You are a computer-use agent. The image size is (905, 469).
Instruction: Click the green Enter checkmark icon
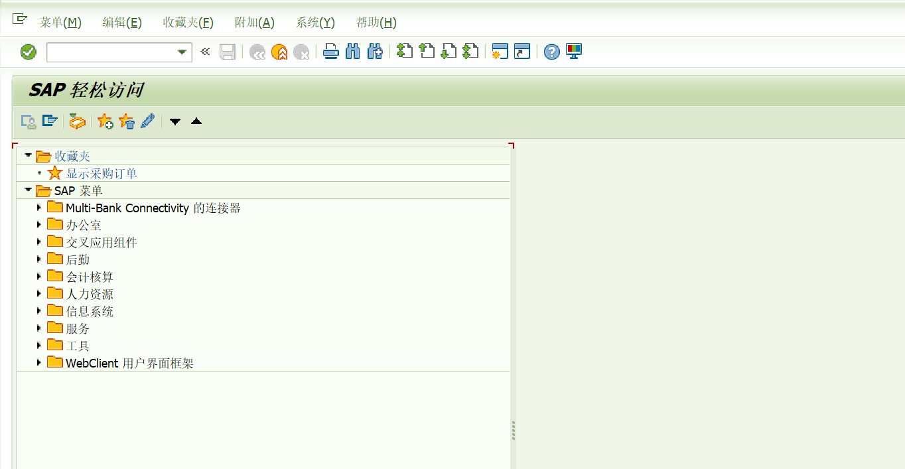click(29, 52)
